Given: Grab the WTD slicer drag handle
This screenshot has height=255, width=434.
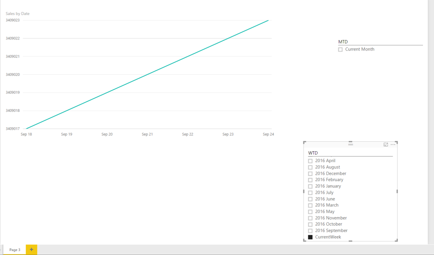Looking at the screenshot, I should pos(350,144).
